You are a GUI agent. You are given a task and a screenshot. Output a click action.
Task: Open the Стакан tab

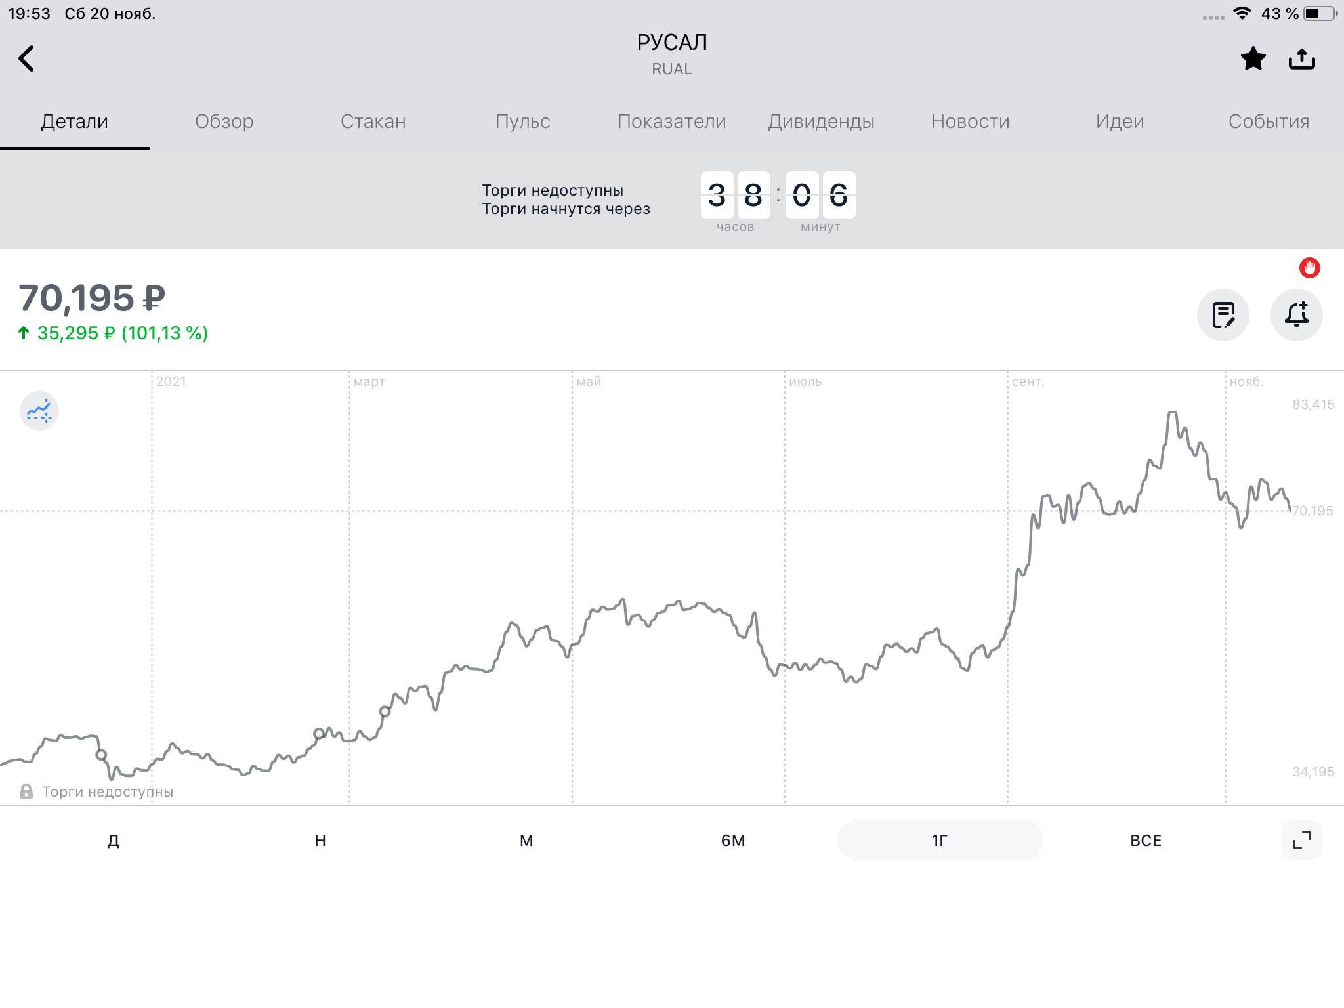pyautogui.click(x=373, y=121)
